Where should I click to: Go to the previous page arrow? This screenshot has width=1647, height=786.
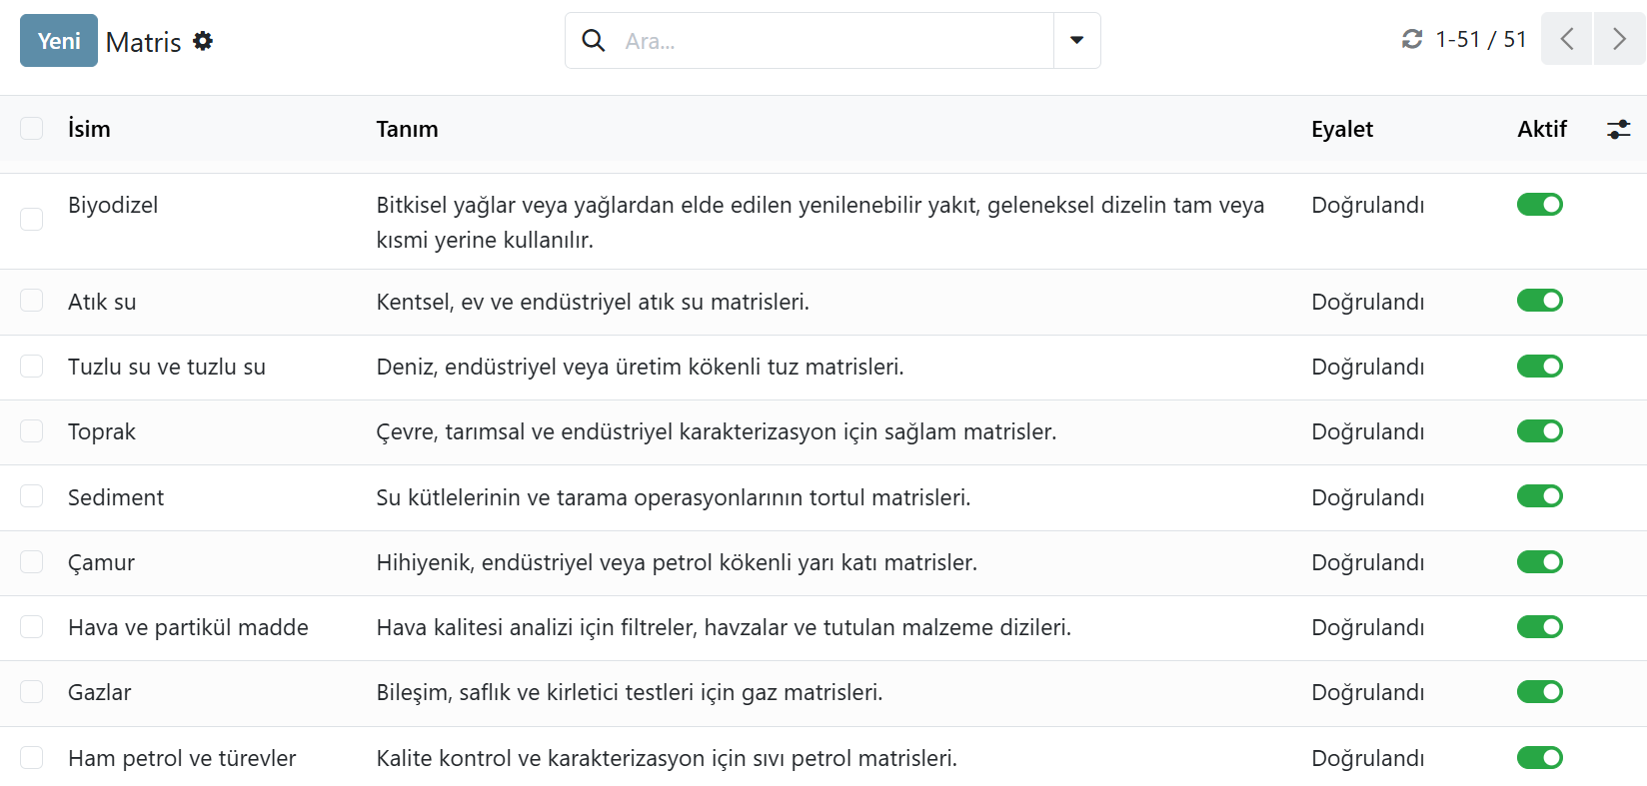tap(1566, 39)
